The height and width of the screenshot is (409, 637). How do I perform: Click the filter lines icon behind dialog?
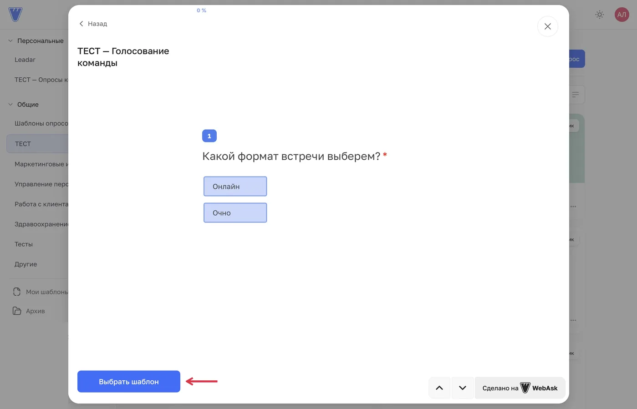pos(576,95)
